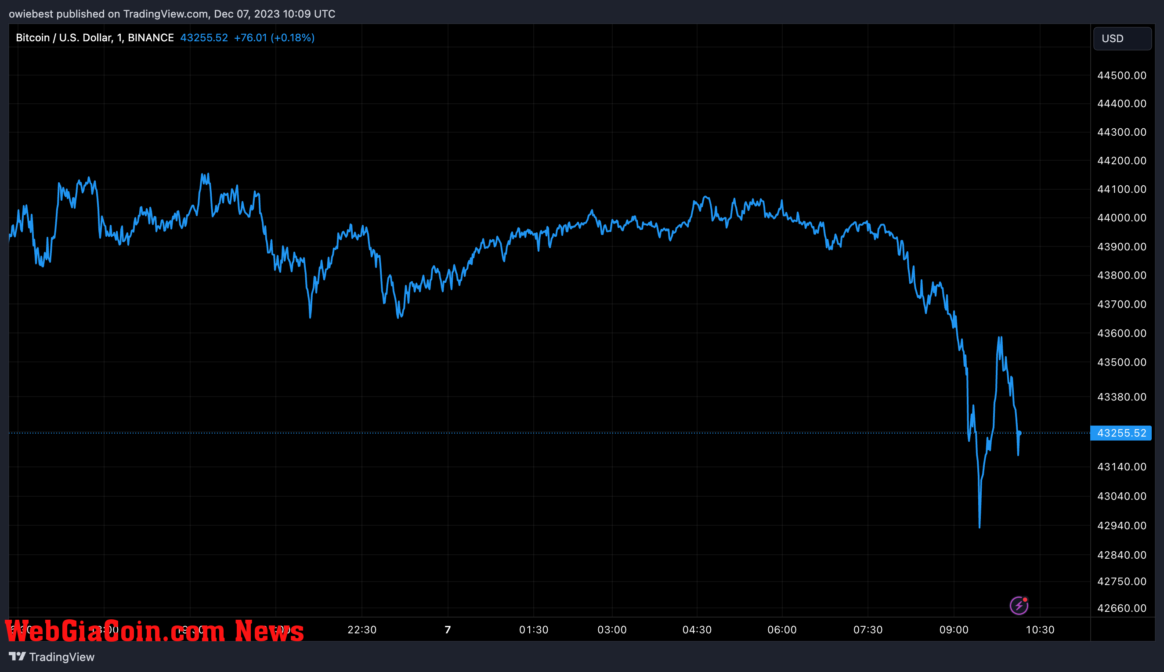
Task: Click the 03:00 time axis label
Action: point(612,630)
